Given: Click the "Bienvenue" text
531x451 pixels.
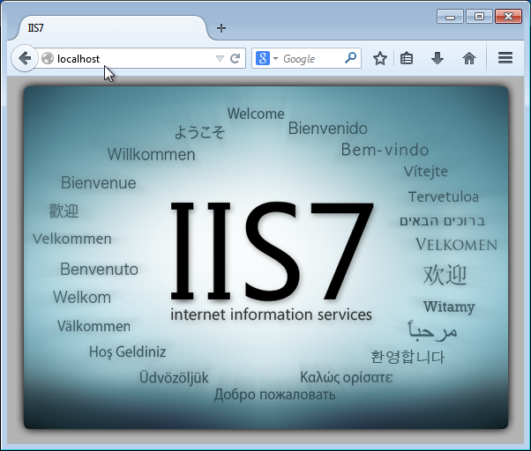Looking at the screenshot, I should coord(99,183).
